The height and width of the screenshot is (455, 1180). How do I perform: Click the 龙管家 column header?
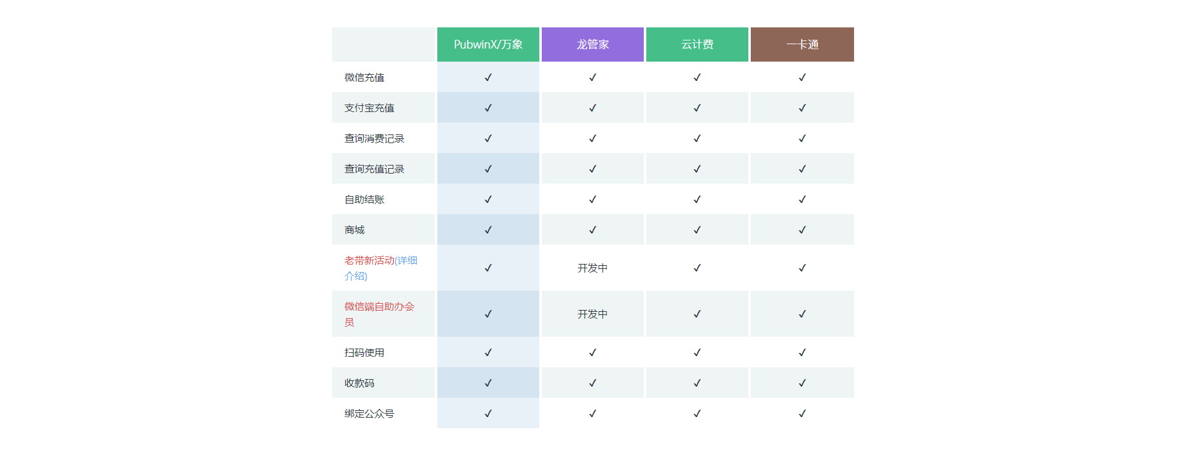pyautogui.click(x=593, y=44)
